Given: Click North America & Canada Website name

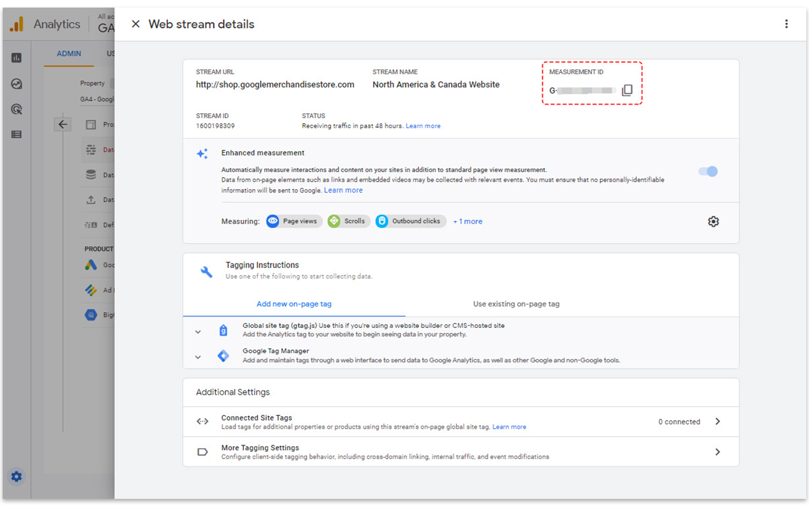Looking at the screenshot, I should point(436,85).
